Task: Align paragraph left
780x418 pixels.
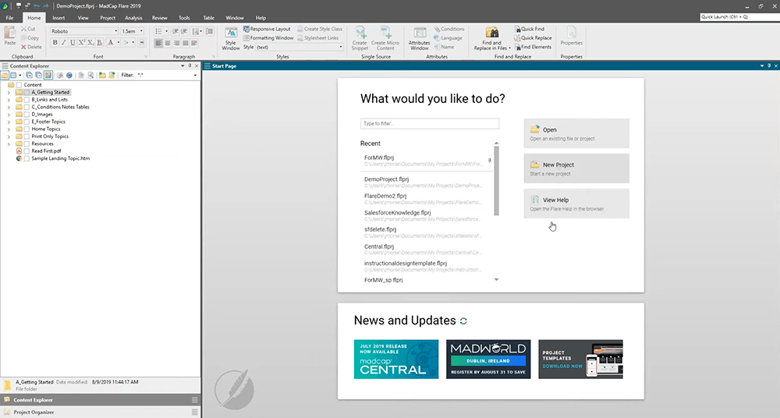Action: [158, 44]
